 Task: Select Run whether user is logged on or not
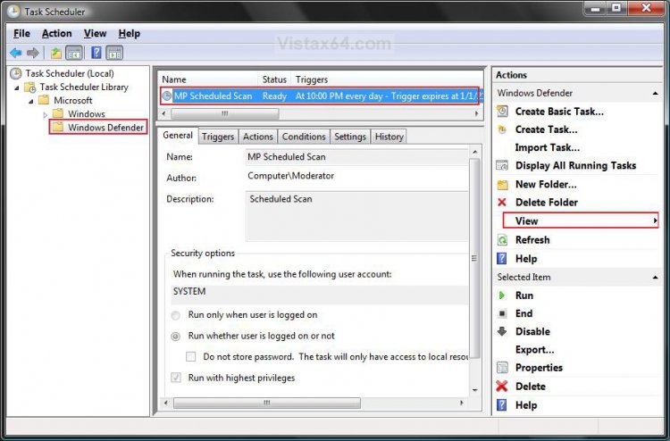click(175, 337)
